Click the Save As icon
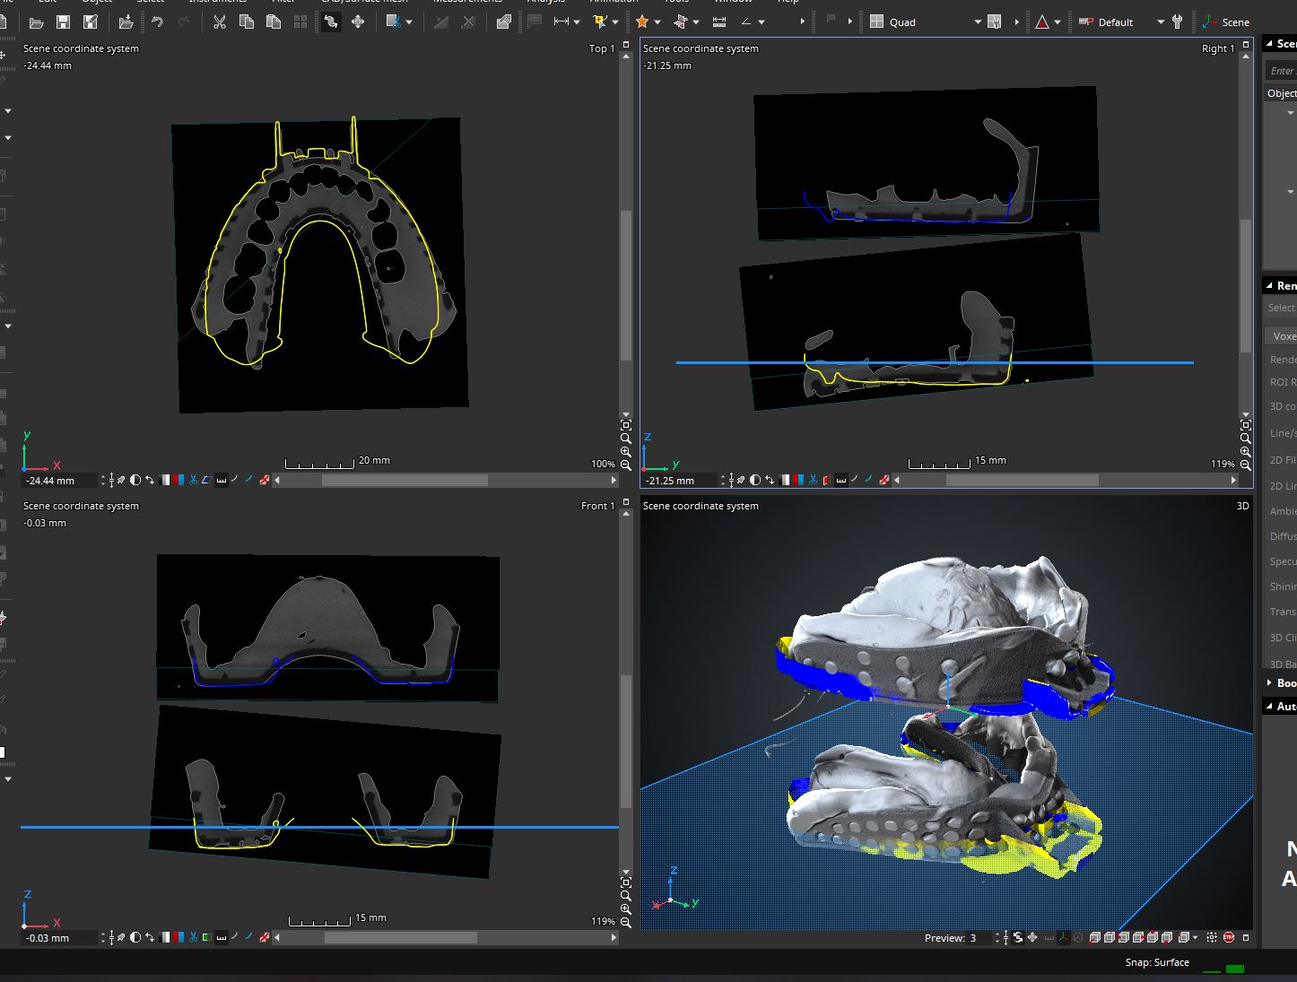This screenshot has height=982, width=1297. 90,22
